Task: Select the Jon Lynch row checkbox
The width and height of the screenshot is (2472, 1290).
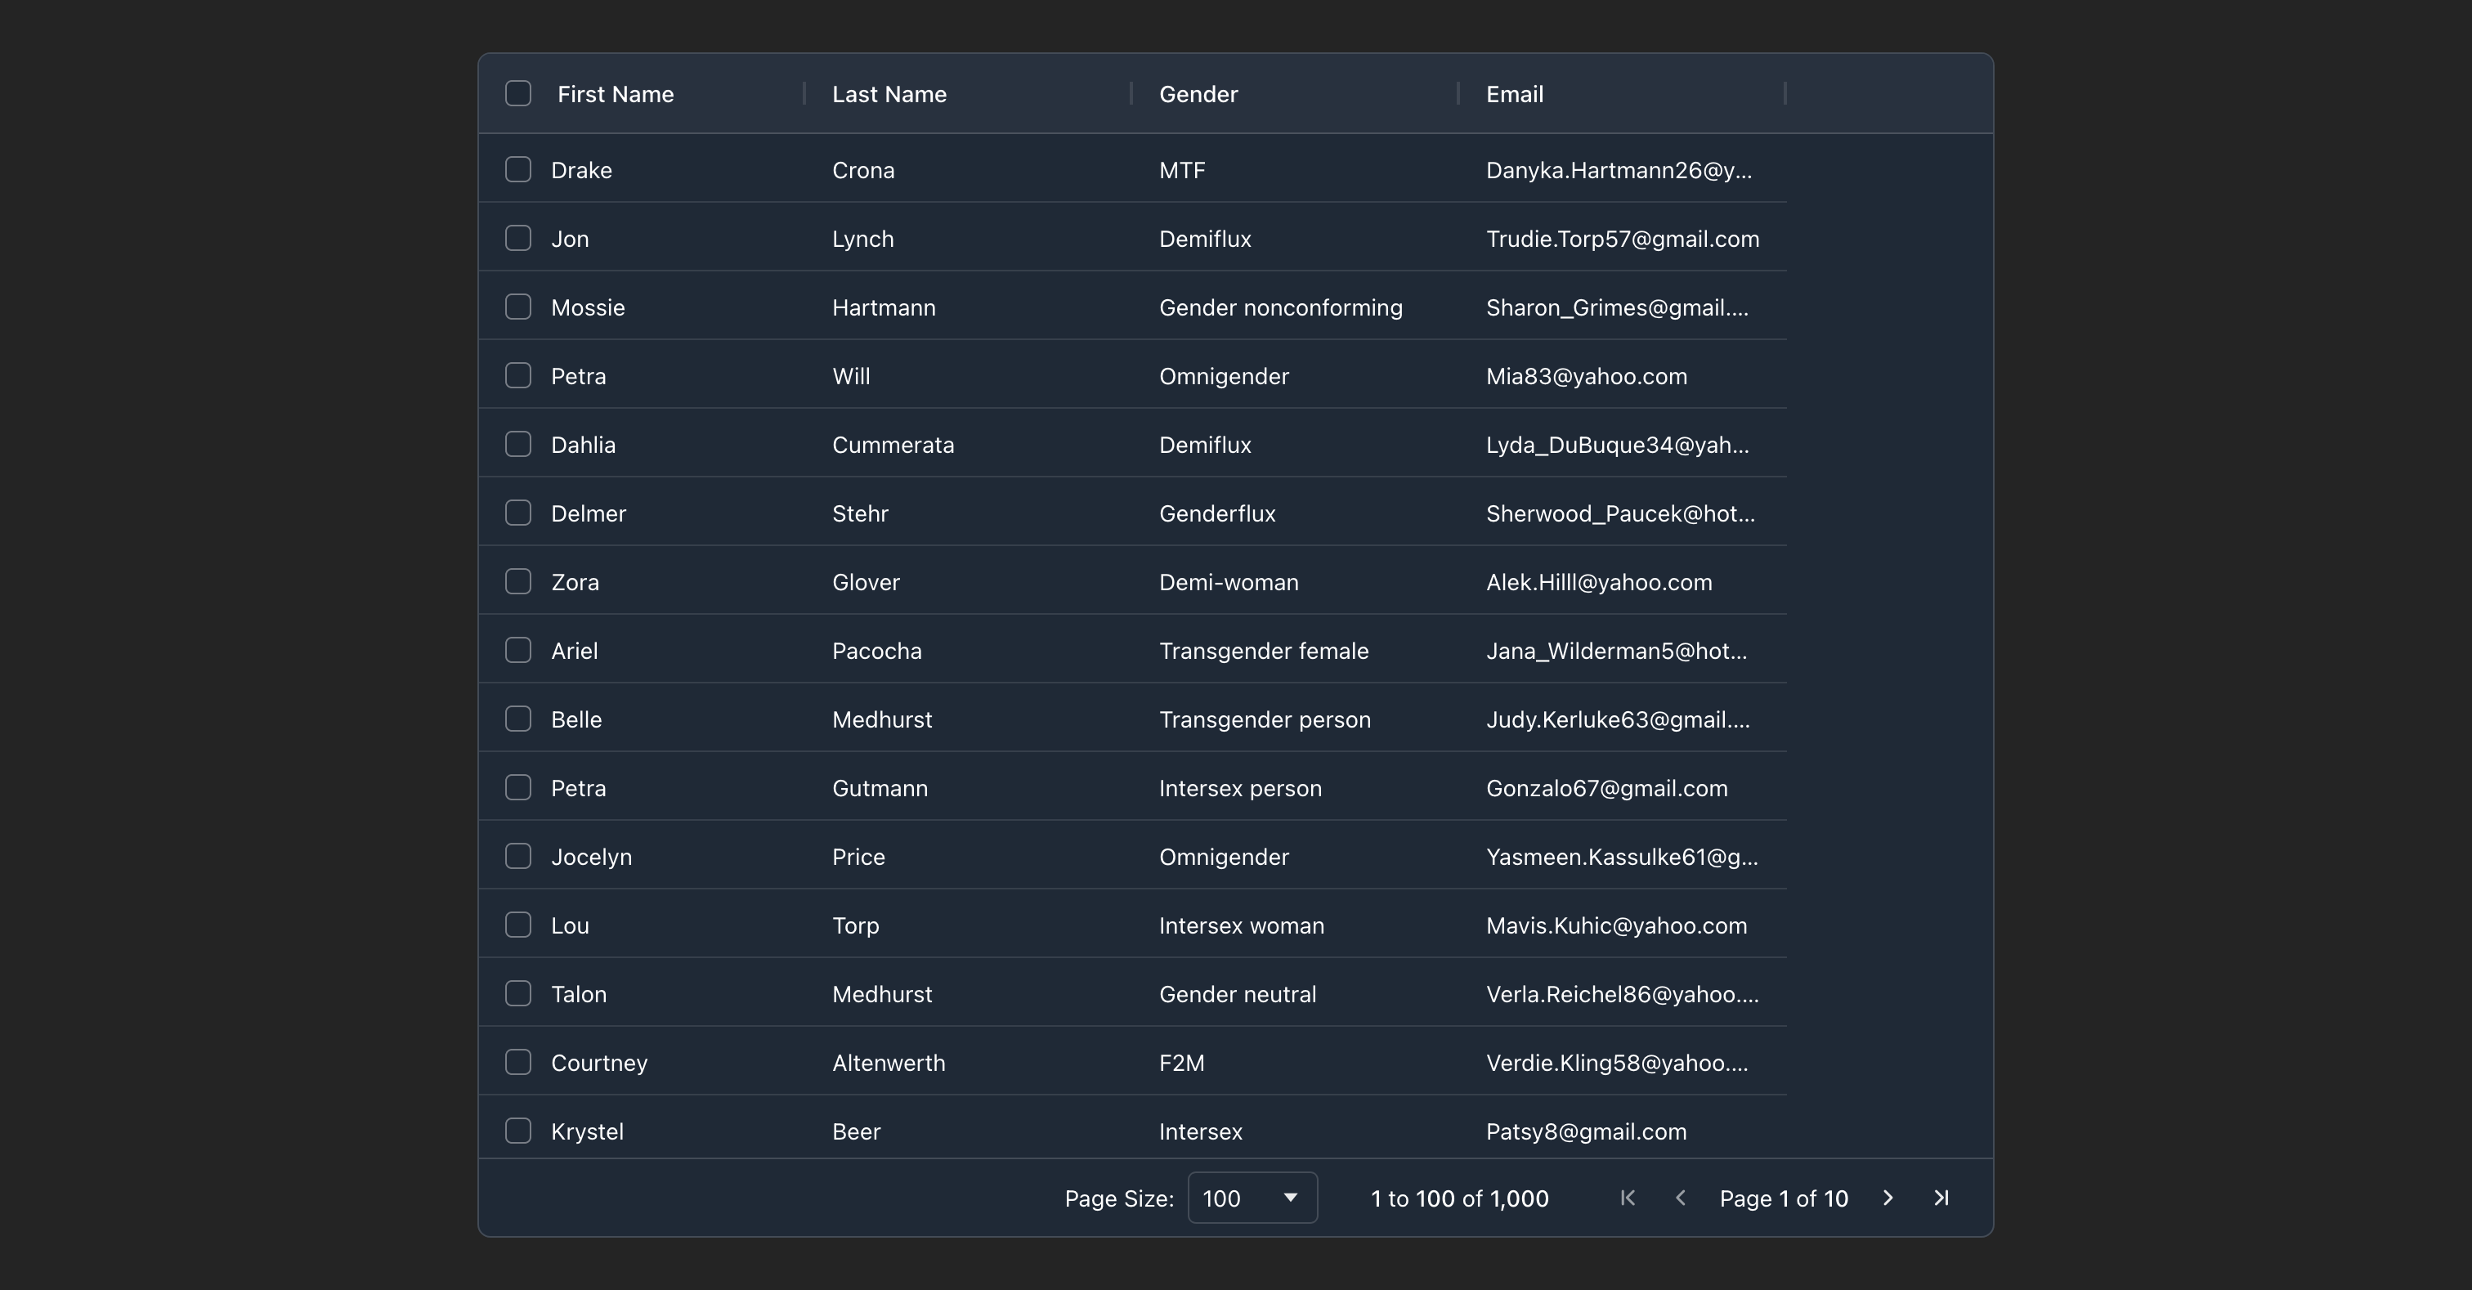Action: point(518,238)
